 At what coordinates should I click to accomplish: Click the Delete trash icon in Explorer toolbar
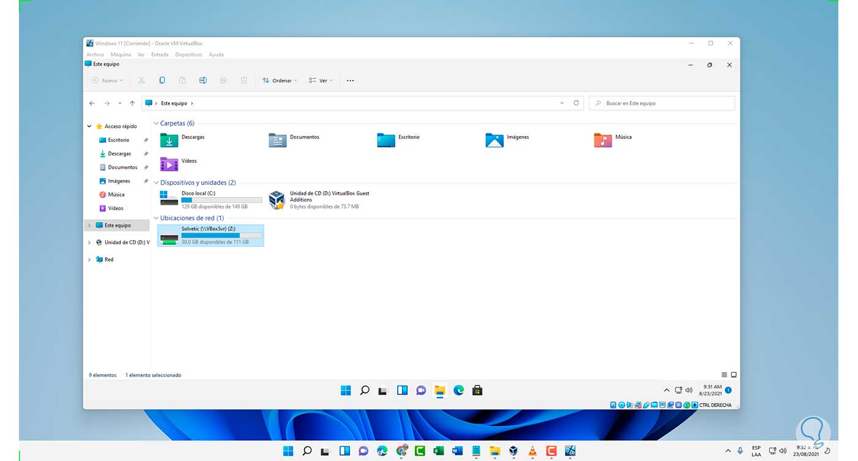[244, 80]
